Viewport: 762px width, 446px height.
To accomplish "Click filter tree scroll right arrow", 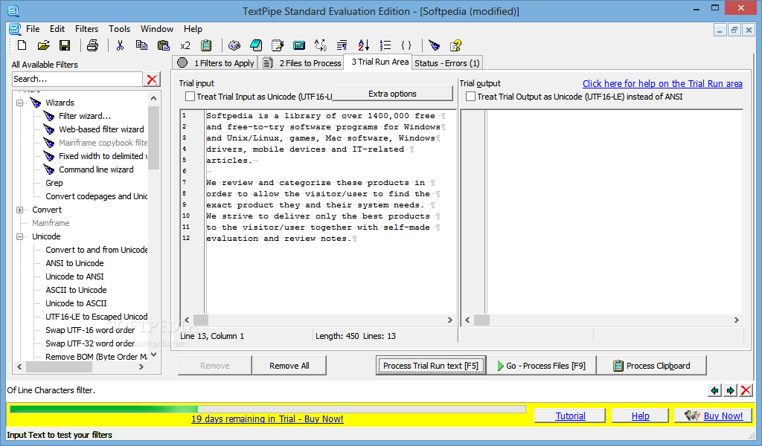I will (141, 367).
